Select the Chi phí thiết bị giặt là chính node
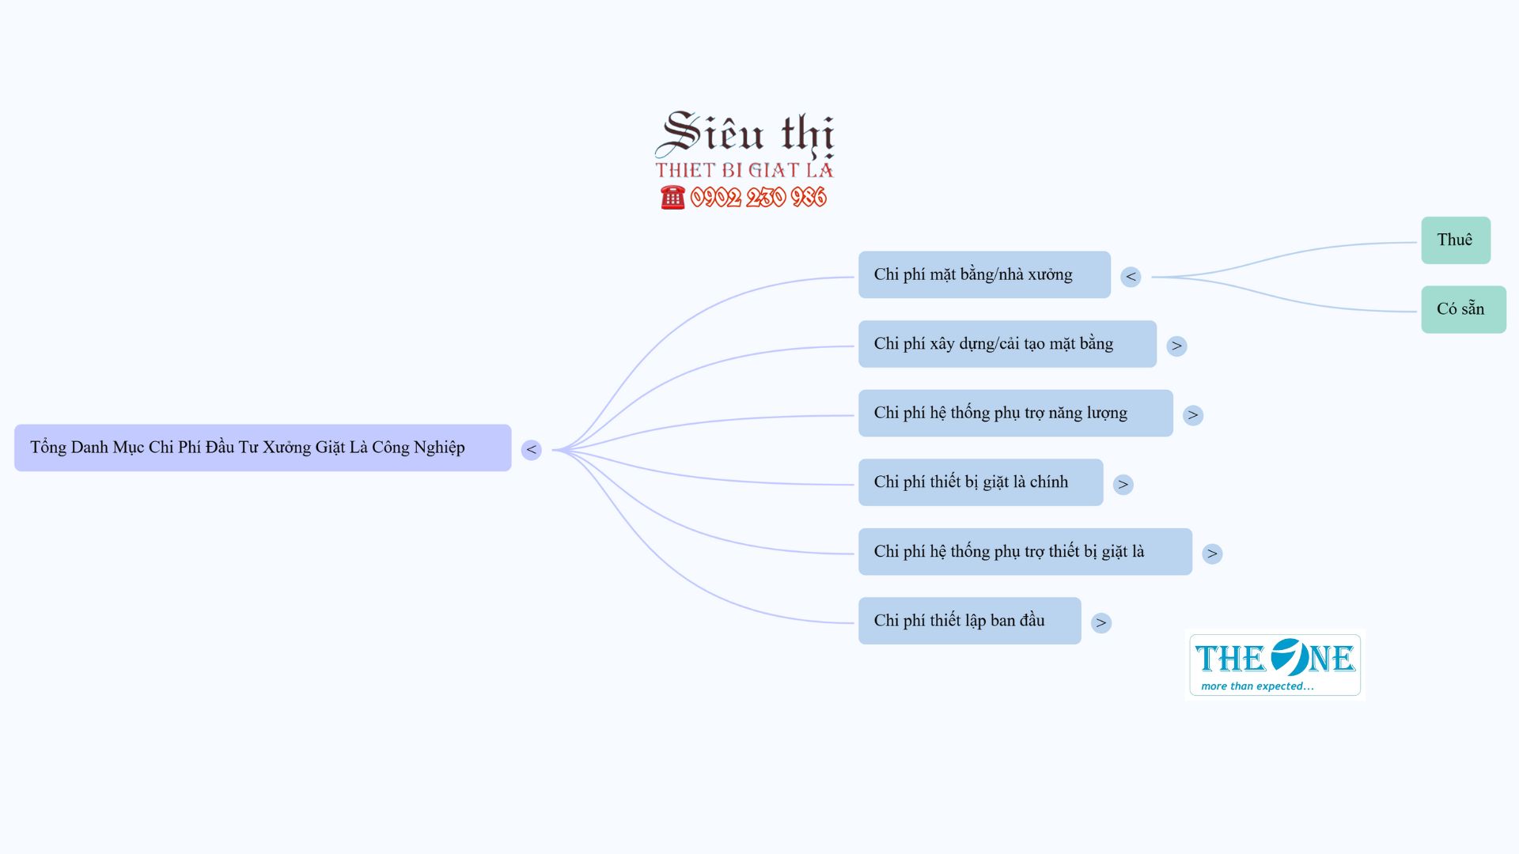This screenshot has height=854, width=1519. 980,482
